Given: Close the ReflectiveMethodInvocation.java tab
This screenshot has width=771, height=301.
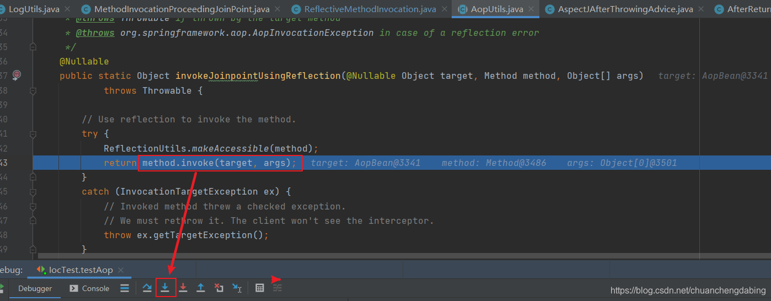Looking at the screenshot, I should [x=444, y=9].
